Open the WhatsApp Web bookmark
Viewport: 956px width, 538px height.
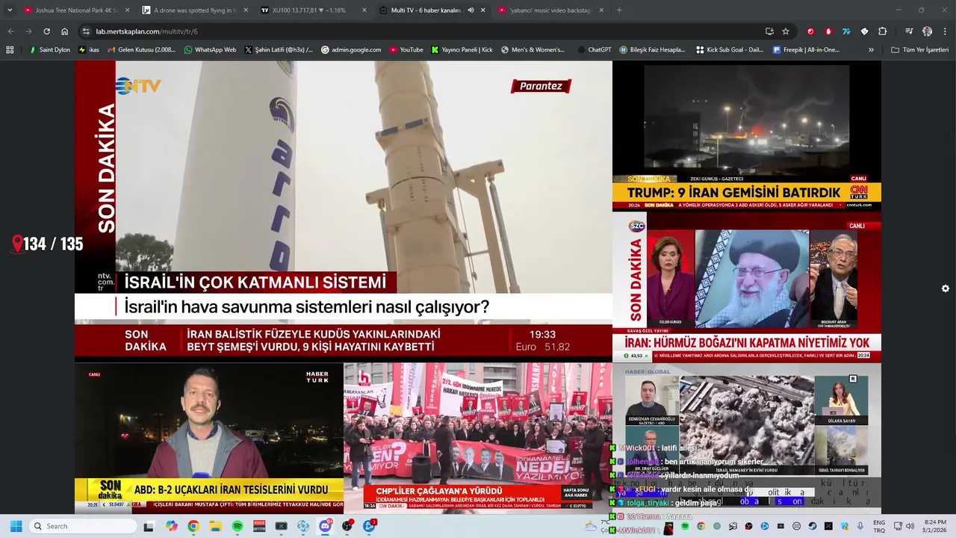tap(209, 50)
